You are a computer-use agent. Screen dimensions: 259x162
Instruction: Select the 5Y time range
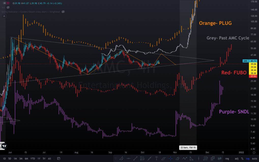click(44, 158)
